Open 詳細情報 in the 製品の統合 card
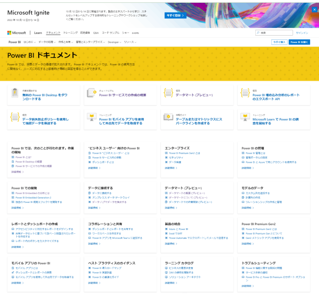The width and height of the screenshot is (319, 296). (171, 244)
